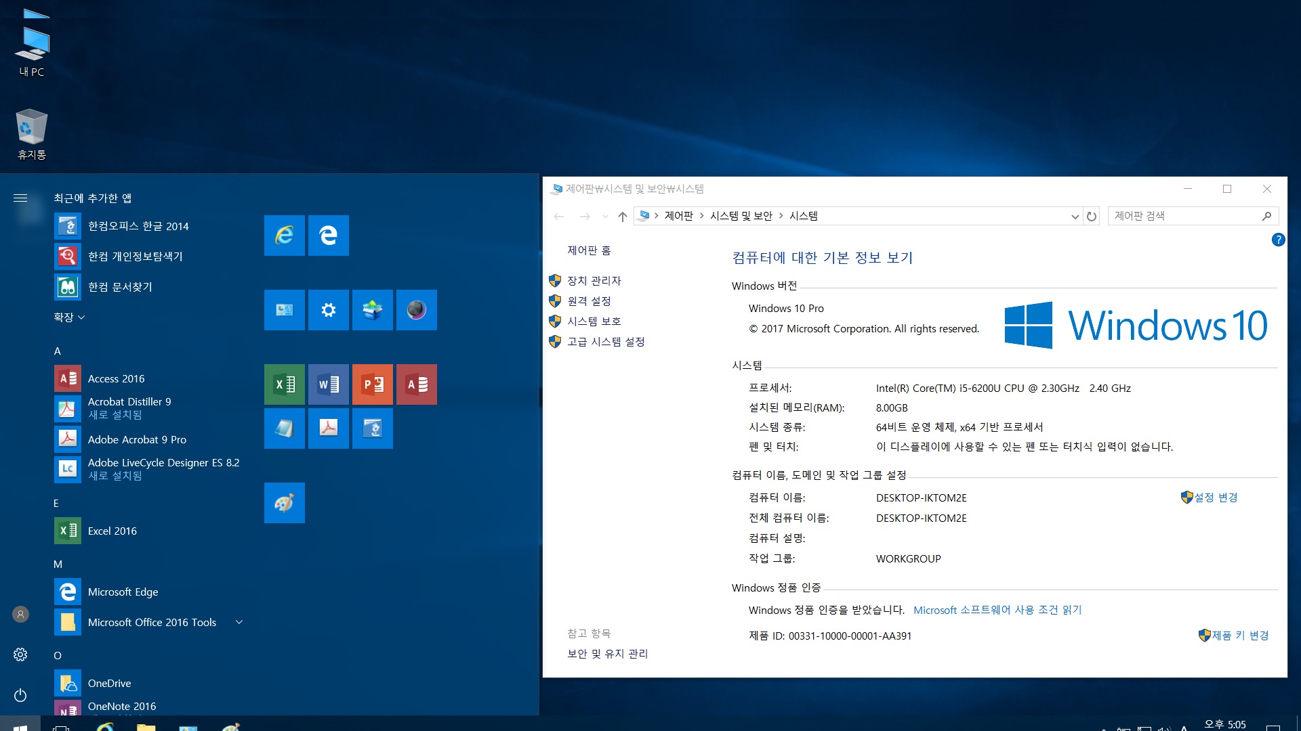Click the taskbar clock showing 오후 5:05

[x=1225, y=724]
